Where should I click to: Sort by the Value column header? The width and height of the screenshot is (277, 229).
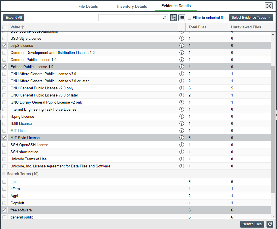[15, 27]
